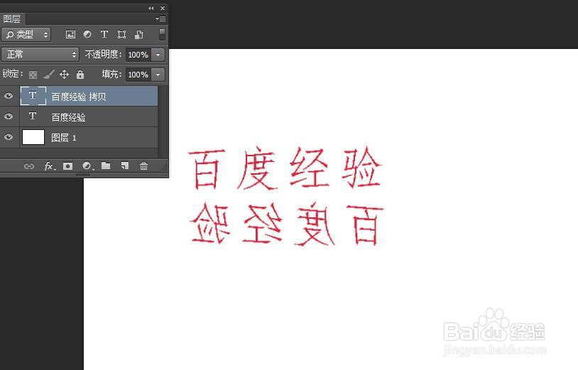Lock all padlock icon
This screenshot has width=578, height=370.
click(80, 75)
